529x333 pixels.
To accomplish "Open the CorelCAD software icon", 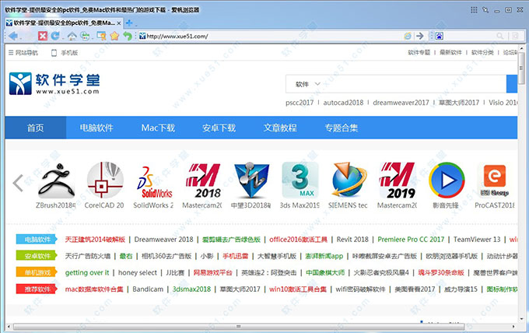I will pos(104,181).
